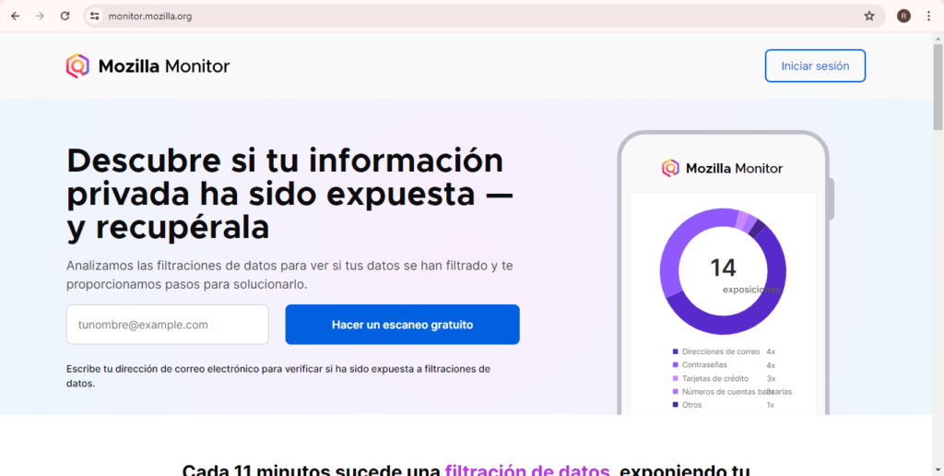Open Chrome three-dot menu

(x=927, y=17)
